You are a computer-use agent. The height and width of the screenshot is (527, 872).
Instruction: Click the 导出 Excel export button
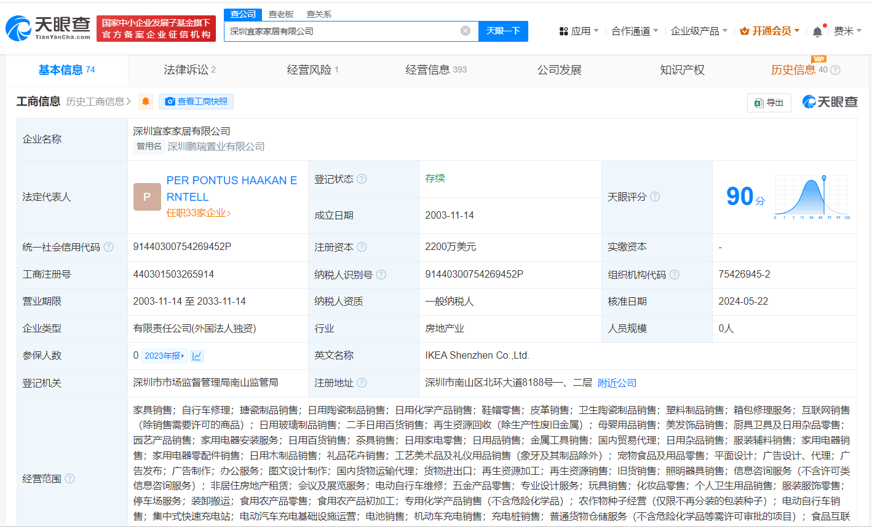click(x=769, y=103)
